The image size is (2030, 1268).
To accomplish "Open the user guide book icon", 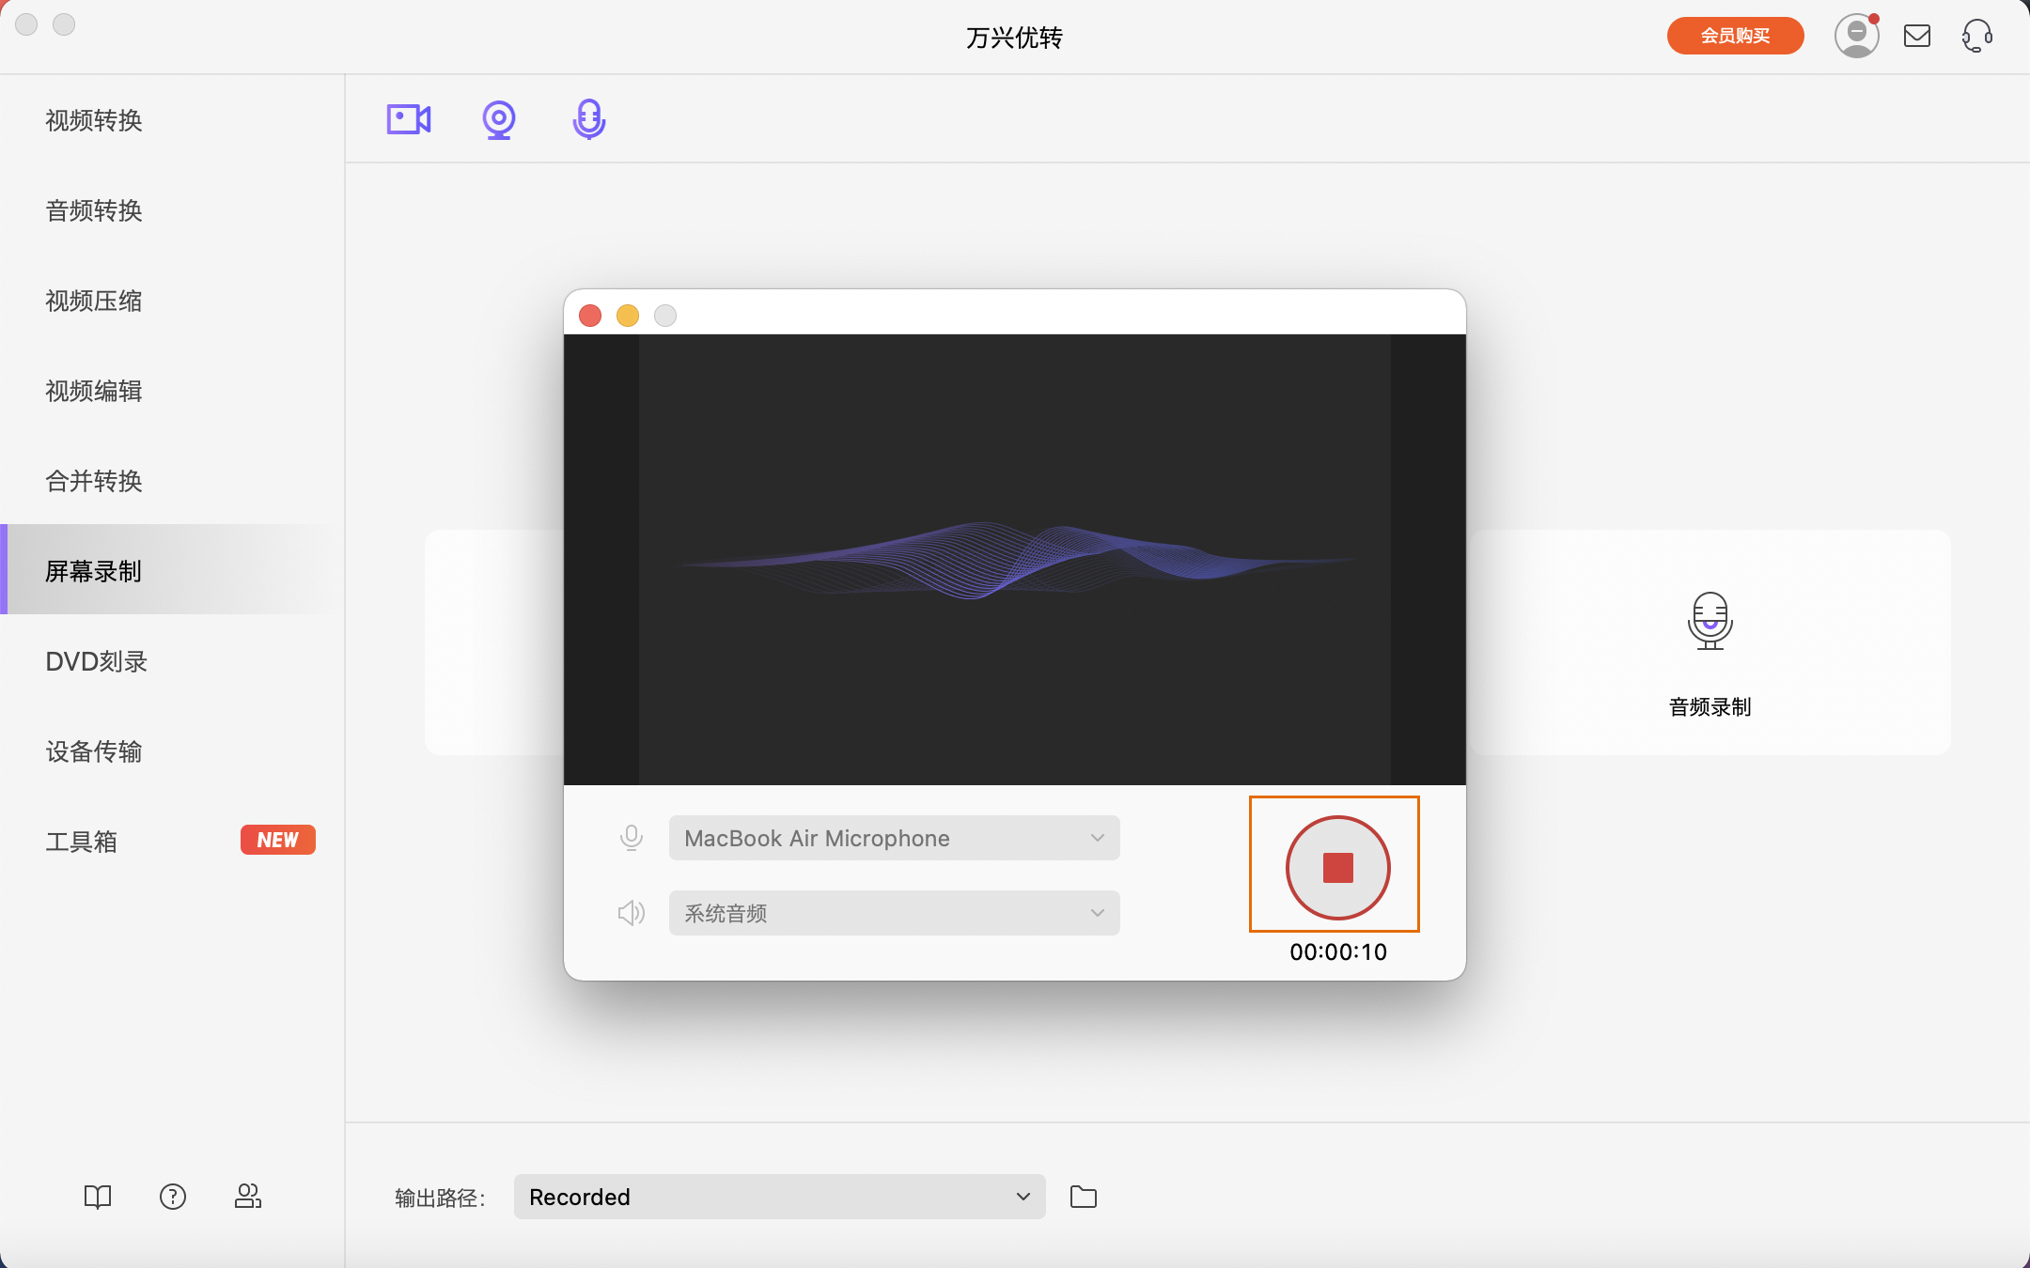I will (x=98, y=1196).
